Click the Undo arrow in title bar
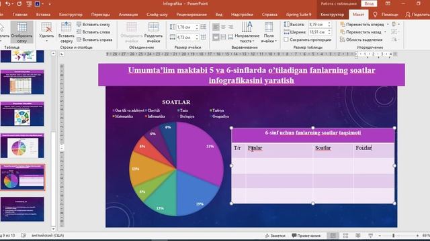 7,4
